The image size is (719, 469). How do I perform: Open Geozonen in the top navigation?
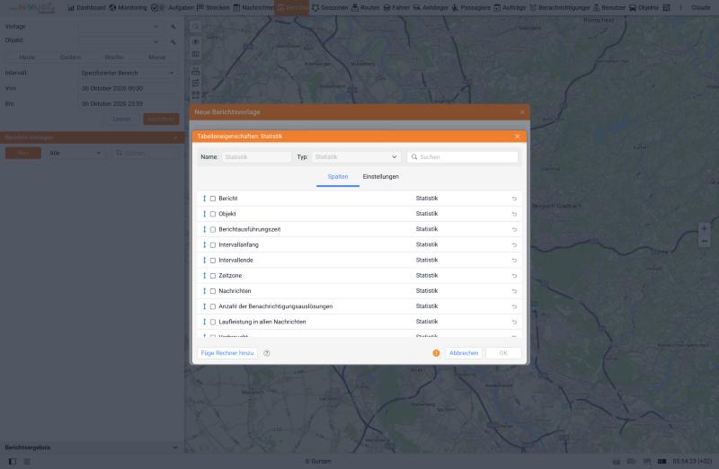(x=330, y=7)
